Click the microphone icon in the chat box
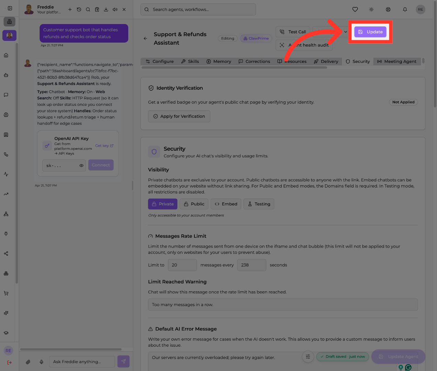 (x=42, y=362)
